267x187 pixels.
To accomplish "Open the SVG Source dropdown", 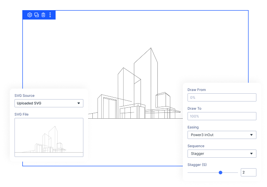I will [49, 103].
